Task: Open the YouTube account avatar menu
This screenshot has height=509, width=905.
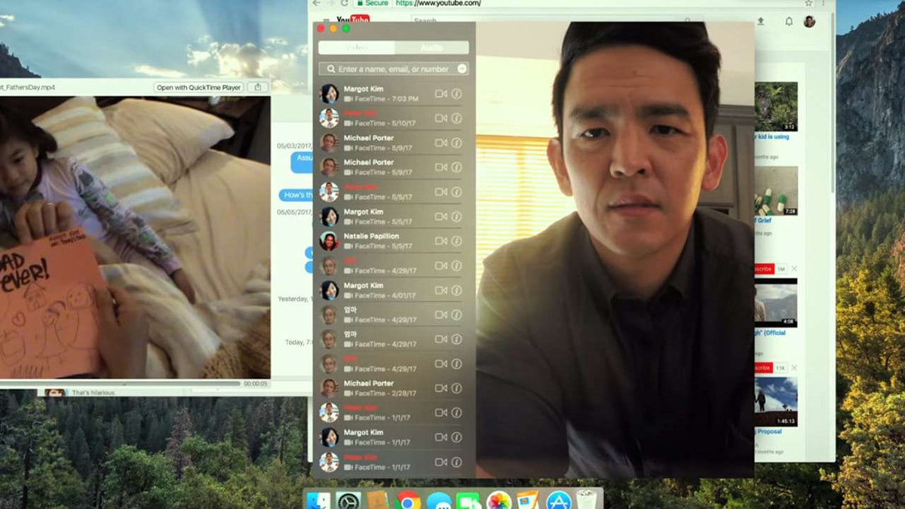Action: point(809,22)
